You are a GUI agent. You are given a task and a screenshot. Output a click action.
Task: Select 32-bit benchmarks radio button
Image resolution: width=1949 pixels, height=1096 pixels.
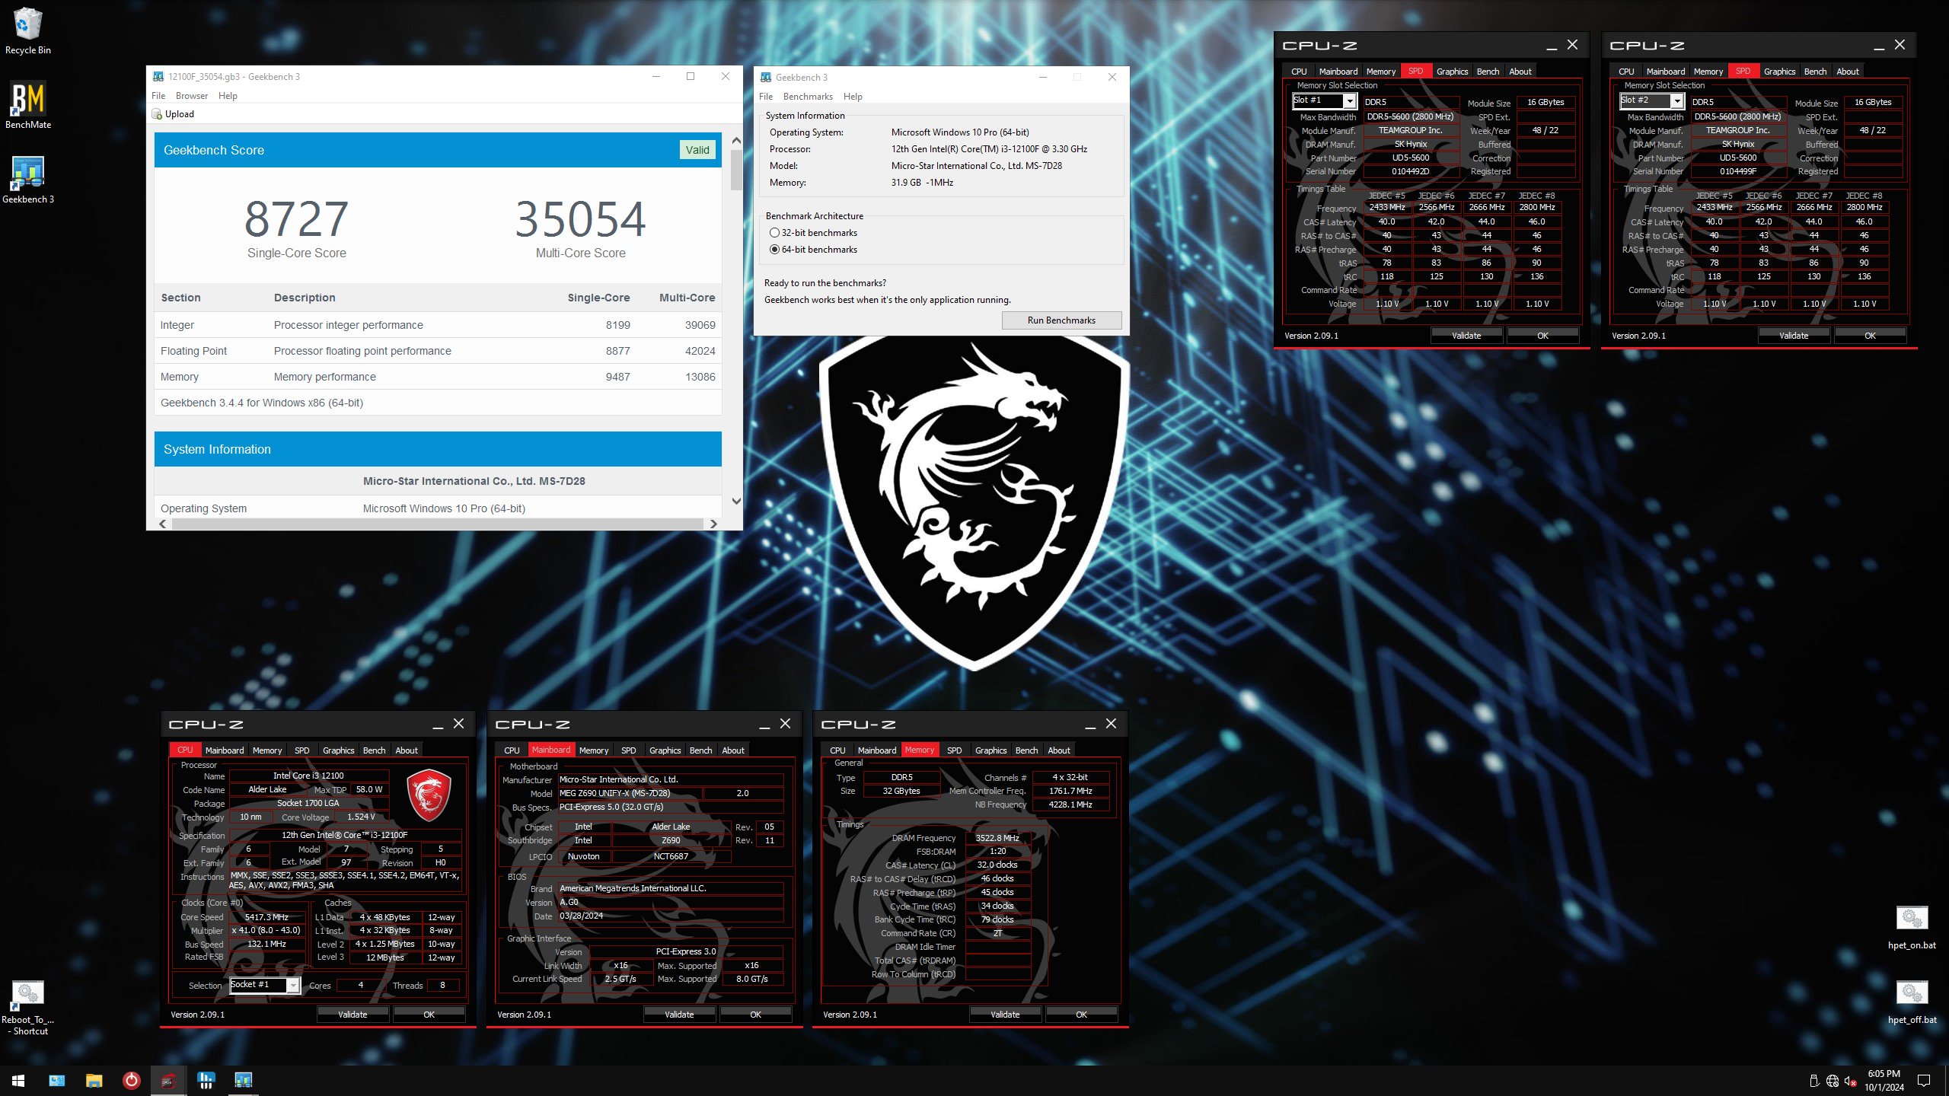pos(774,233)
